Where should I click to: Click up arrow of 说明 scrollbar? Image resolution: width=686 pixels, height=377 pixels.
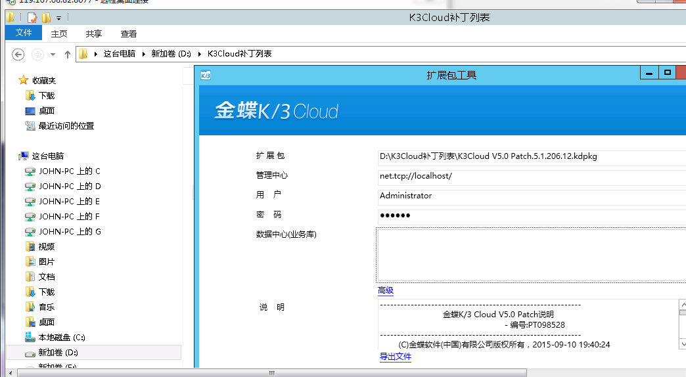point(683,305)
